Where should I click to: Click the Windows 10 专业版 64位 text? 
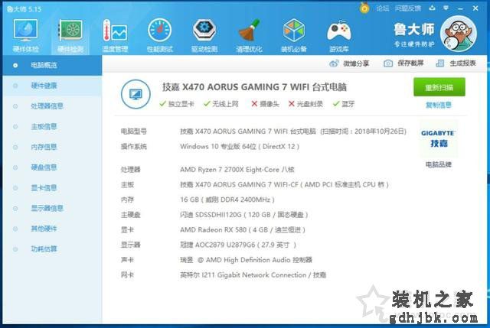pos(240,146)
